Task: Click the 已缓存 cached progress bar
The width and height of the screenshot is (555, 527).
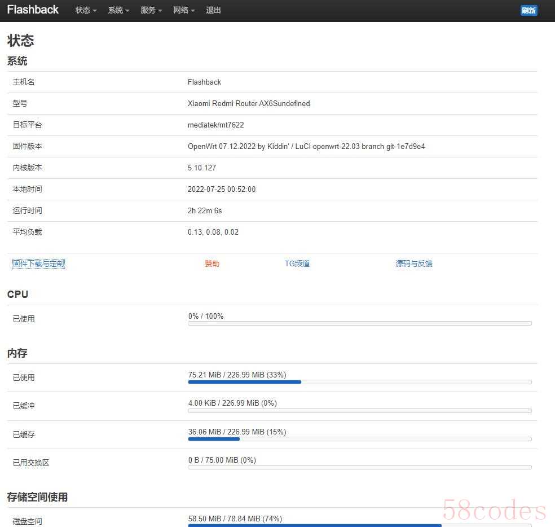Action: click(x=359, y=439)
